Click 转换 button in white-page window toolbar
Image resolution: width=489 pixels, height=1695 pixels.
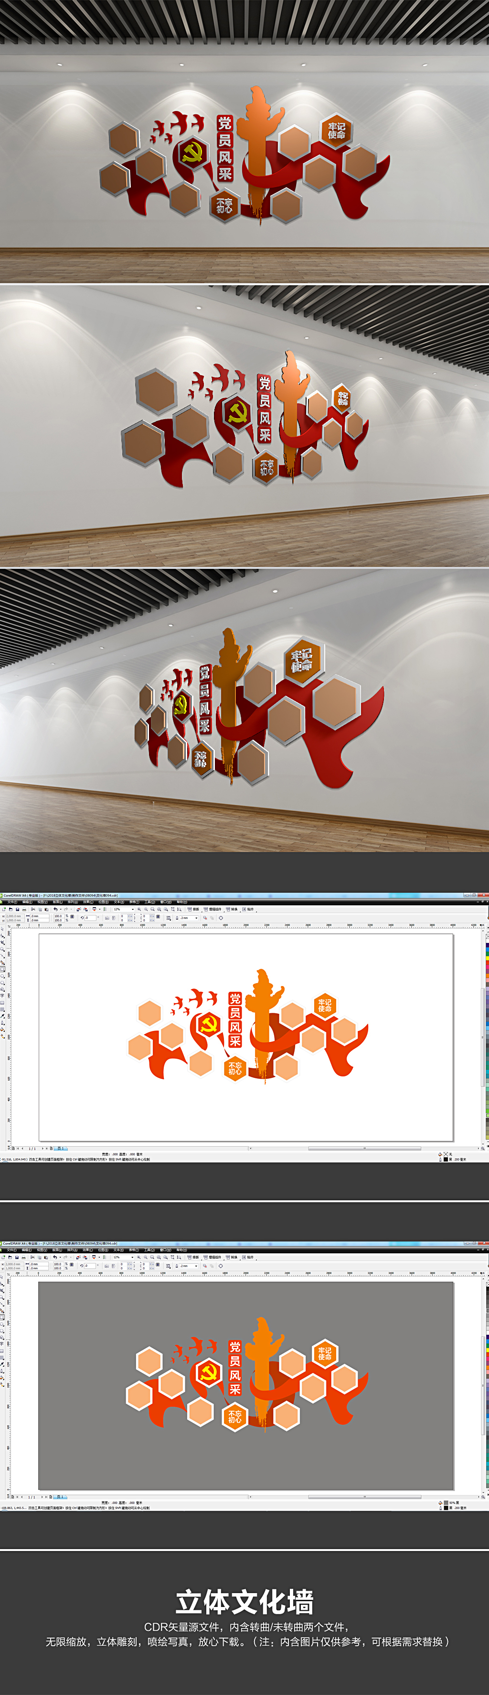click(232, 908)
